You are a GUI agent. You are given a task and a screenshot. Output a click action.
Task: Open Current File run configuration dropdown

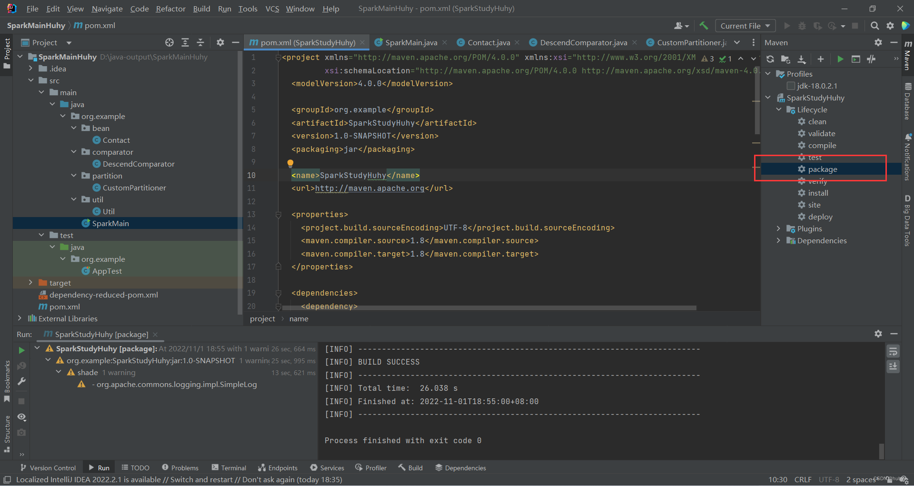[x=745, y=26]
